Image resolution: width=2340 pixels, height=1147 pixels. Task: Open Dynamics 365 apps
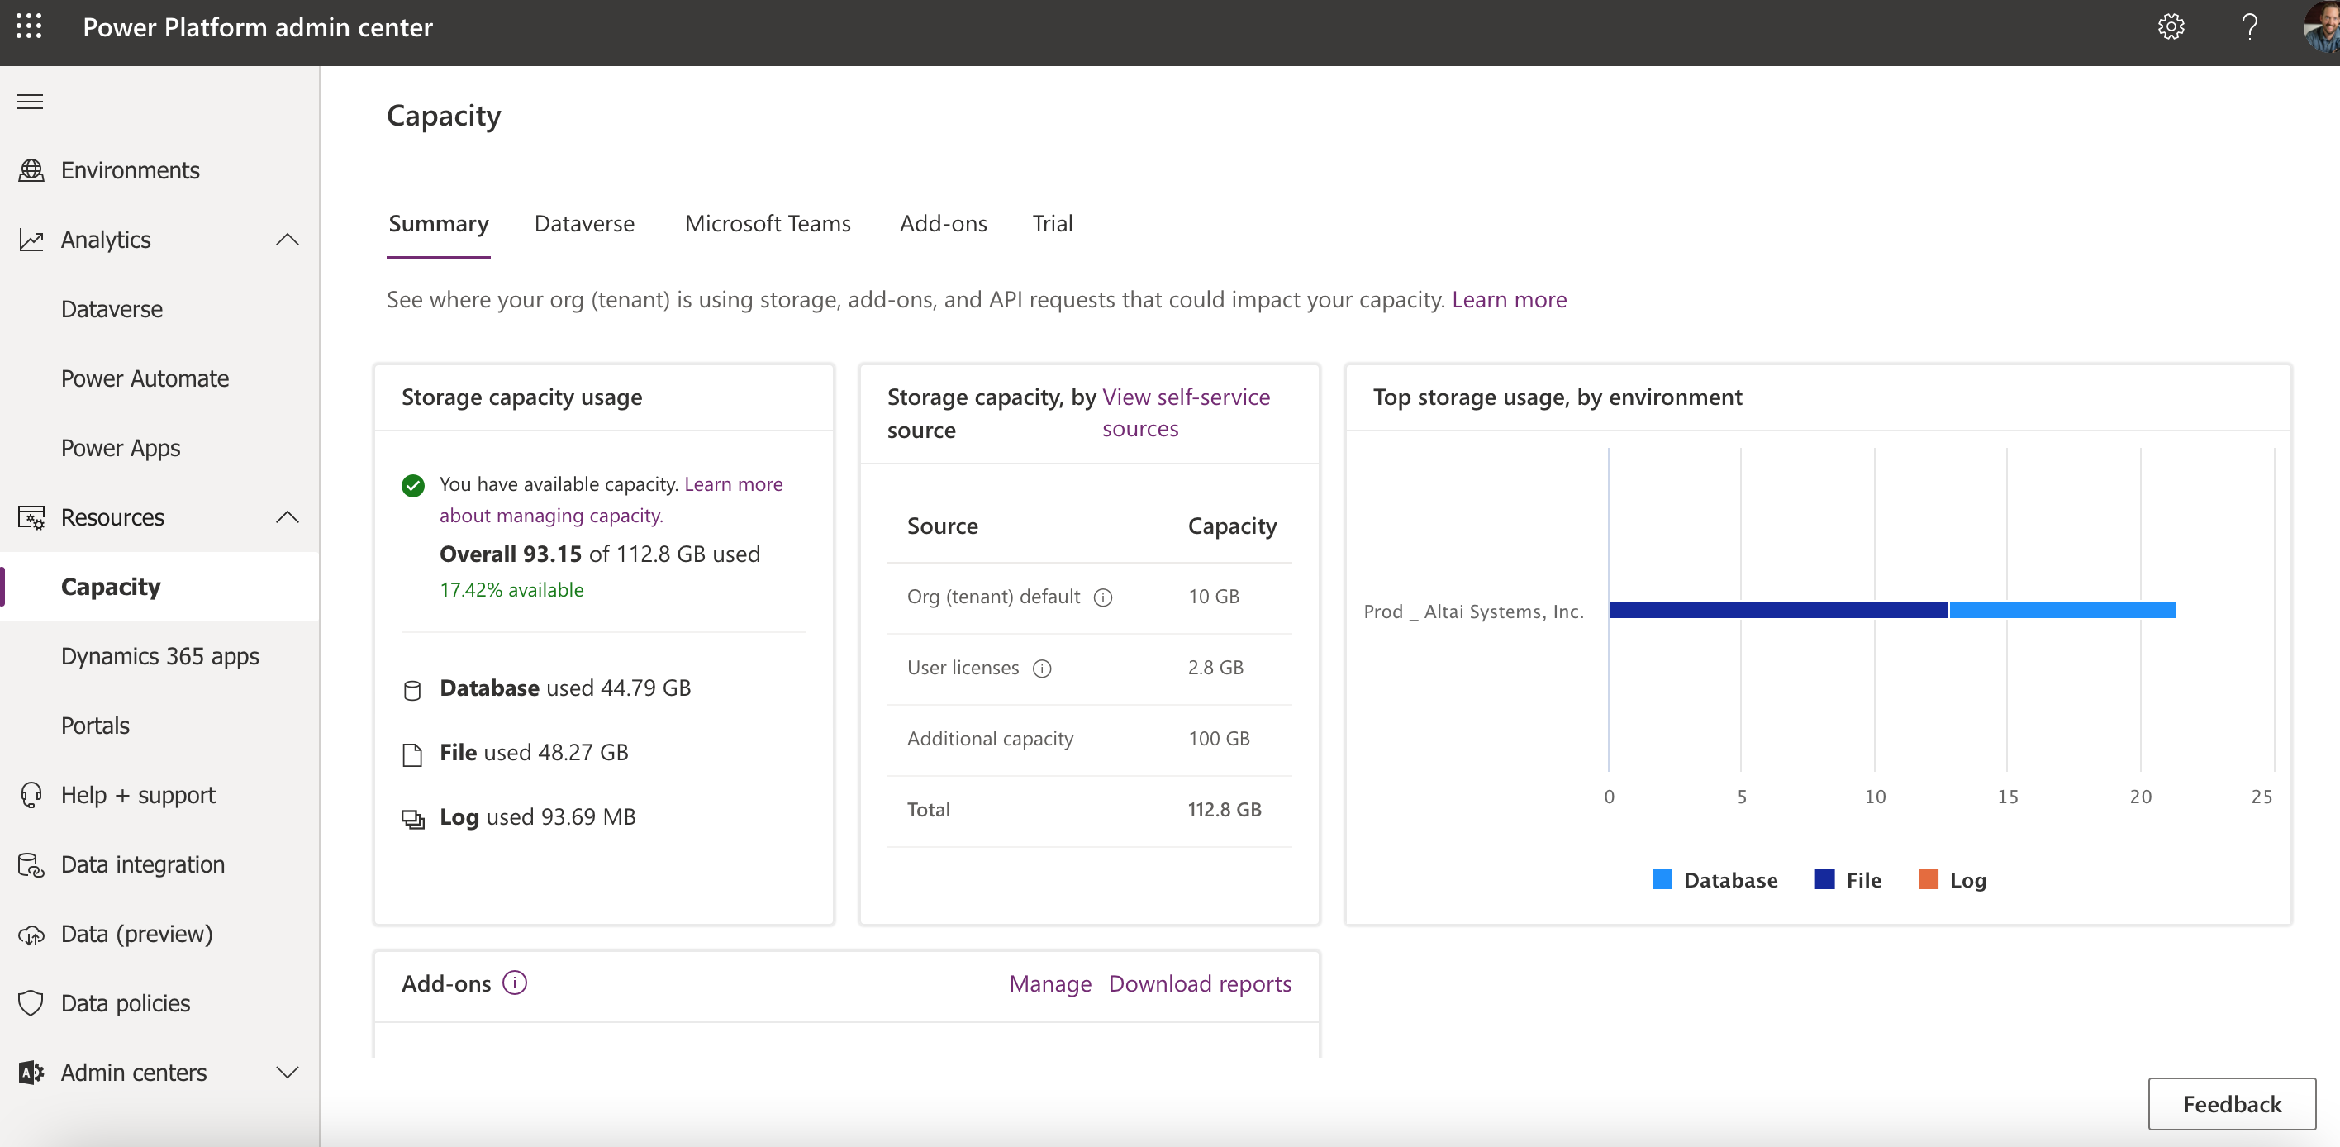[159, 655]
